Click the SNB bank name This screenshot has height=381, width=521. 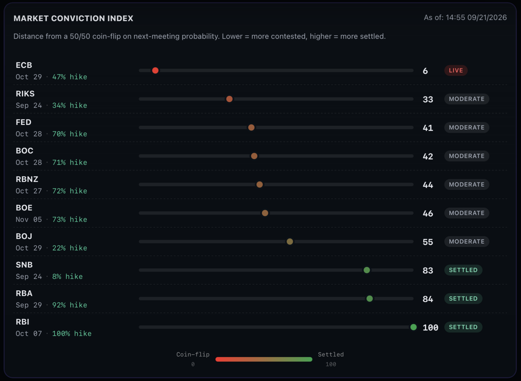[x=24, y=265]
